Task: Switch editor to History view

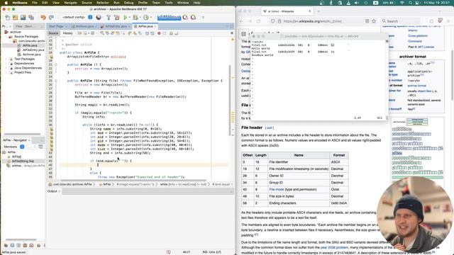Action: pos(68,33)
